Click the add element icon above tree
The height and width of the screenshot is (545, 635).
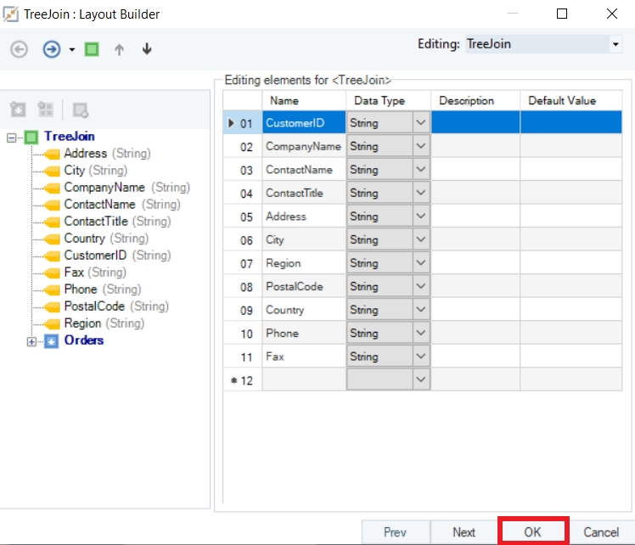coord(18,110)
